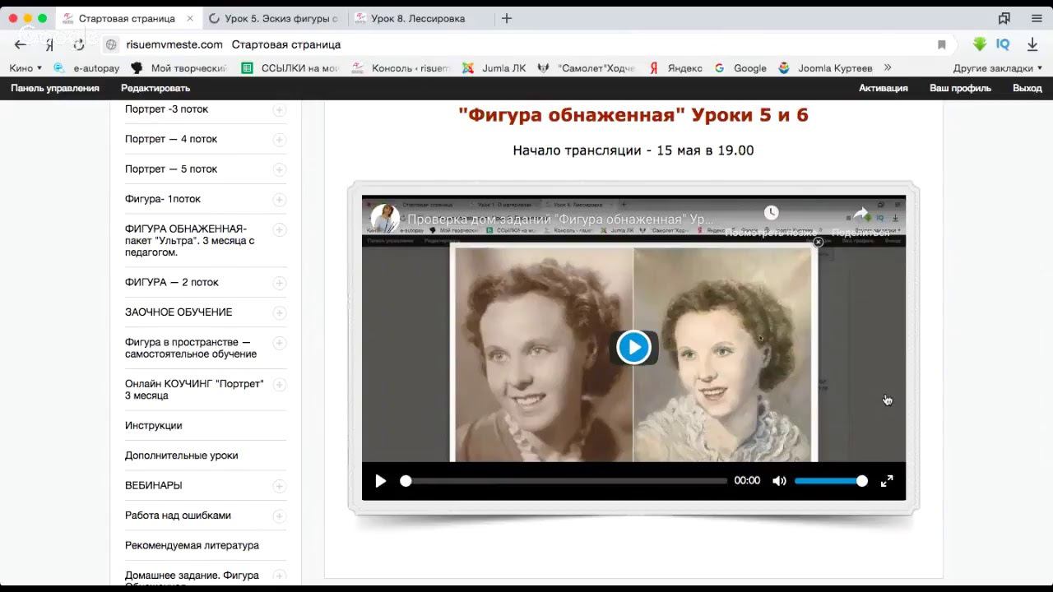Open Фигура в пространстве самостоятельное обучение
The height and width of the screenshot is (592, 1053).
(191, 348)
